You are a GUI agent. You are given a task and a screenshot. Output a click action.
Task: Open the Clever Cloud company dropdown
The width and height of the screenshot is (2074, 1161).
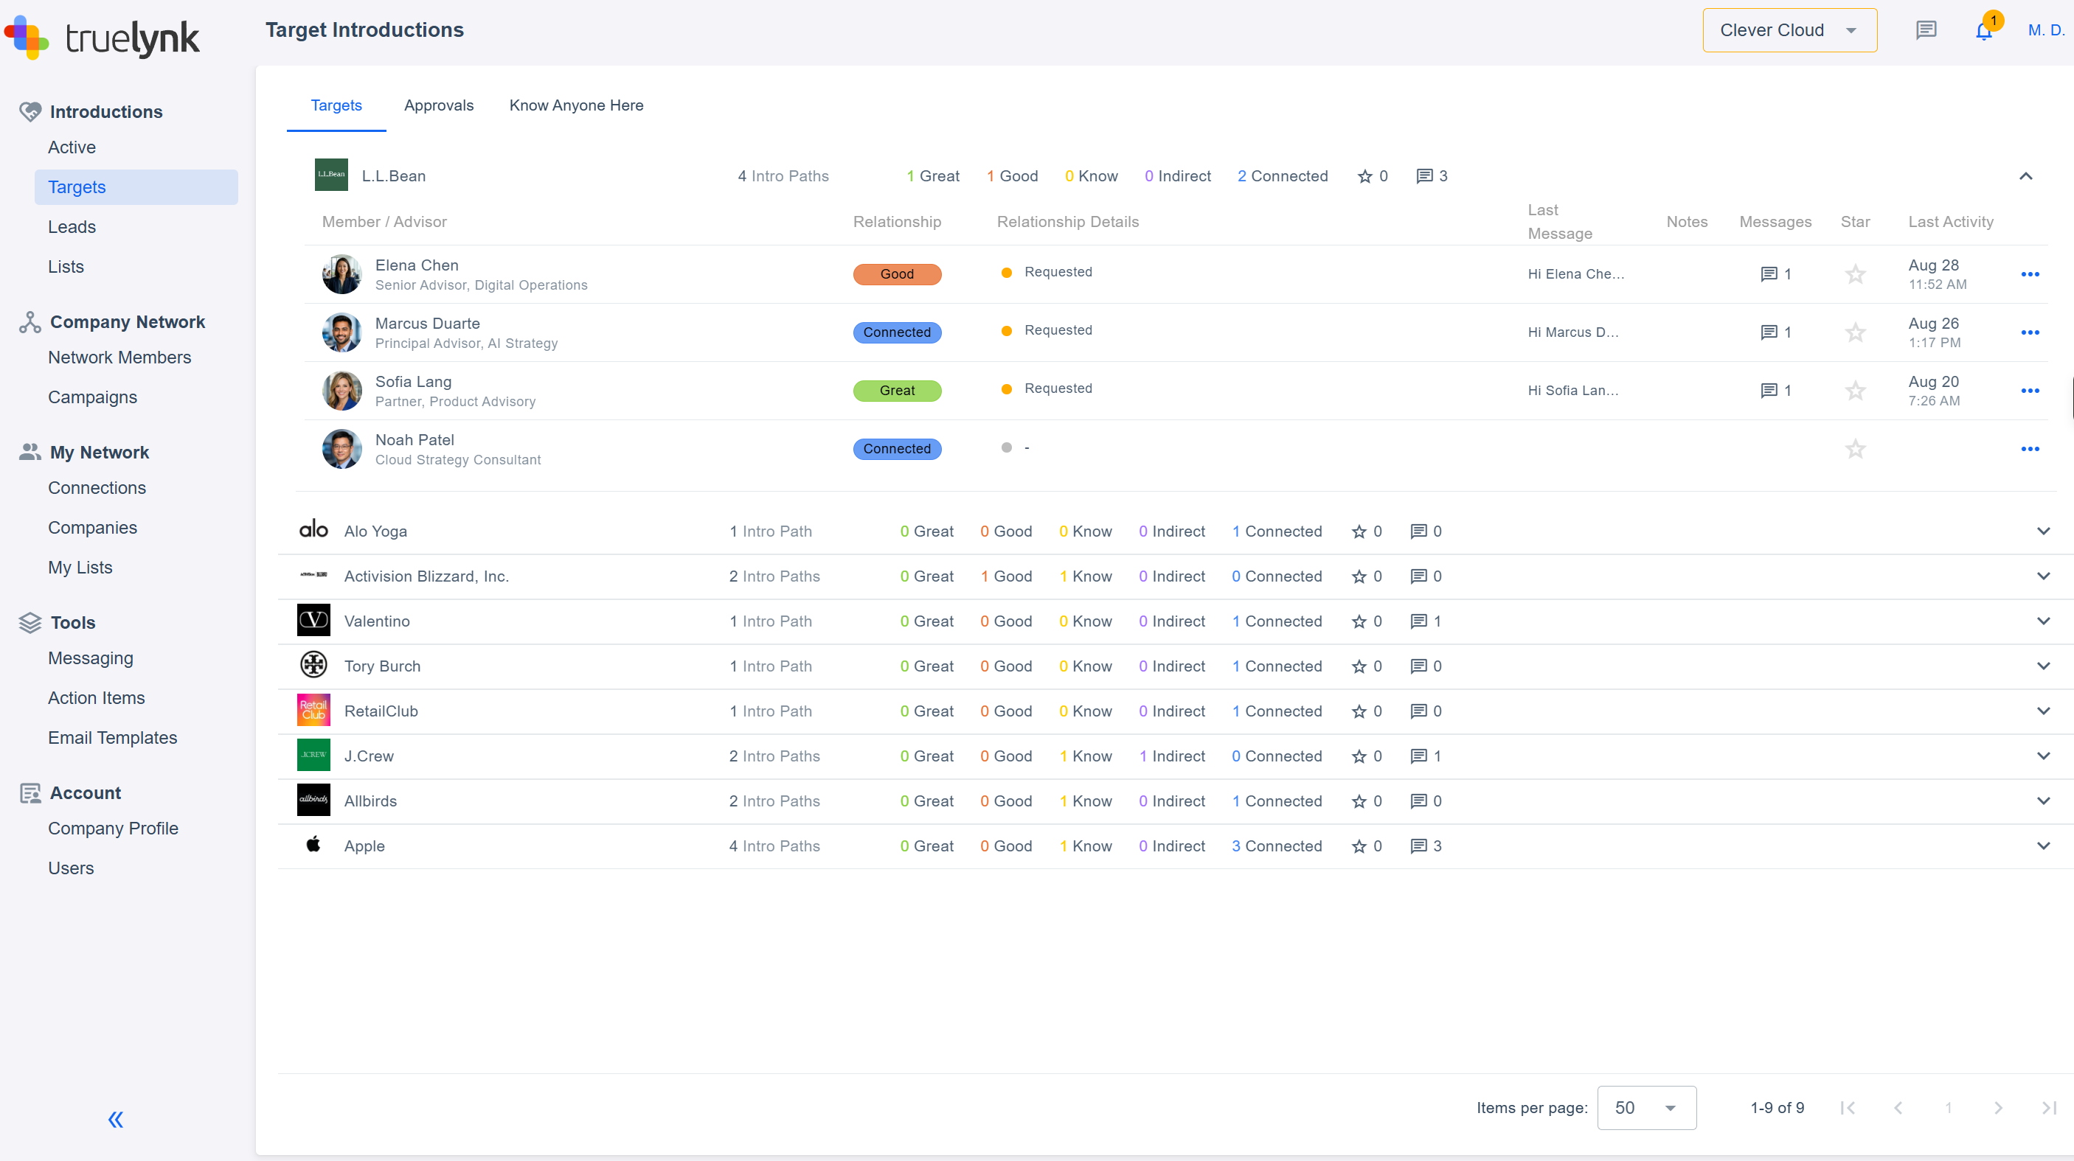pyautogui.click(x=1789, y=30)
